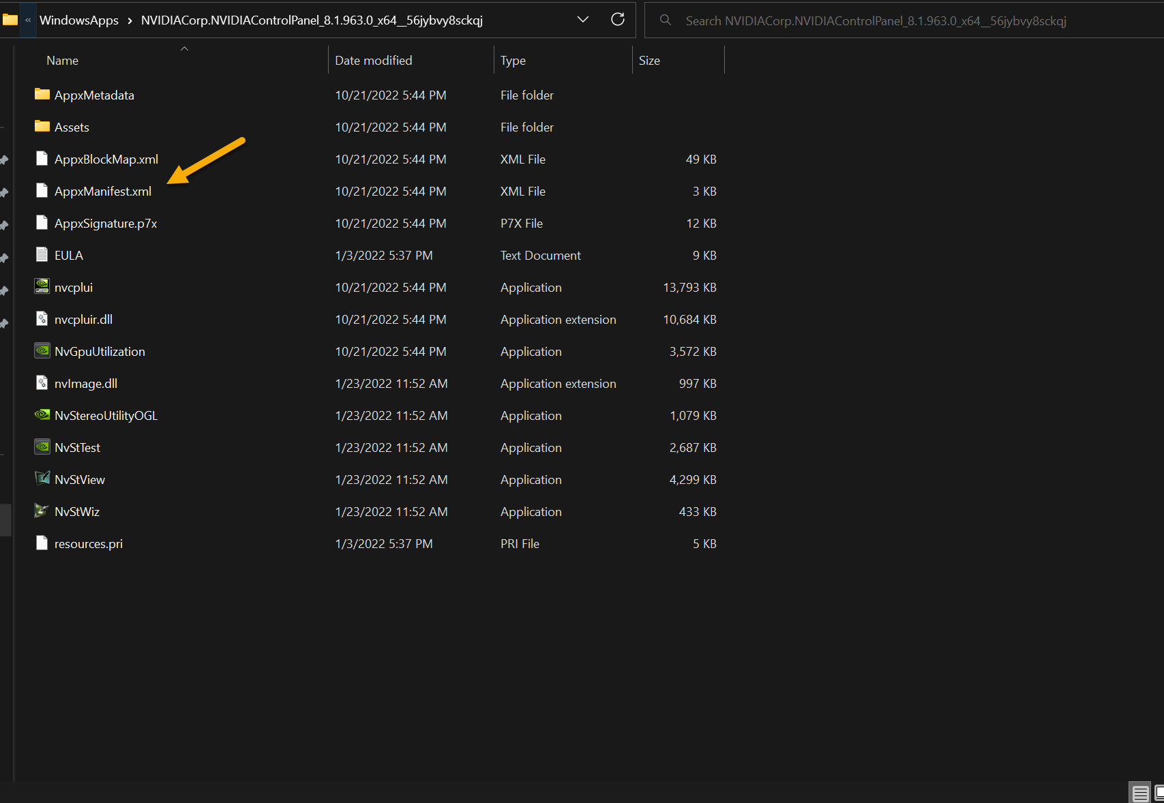Click the search magnifier icon
The image size is (1164, 803).
[x=666, y=20]
